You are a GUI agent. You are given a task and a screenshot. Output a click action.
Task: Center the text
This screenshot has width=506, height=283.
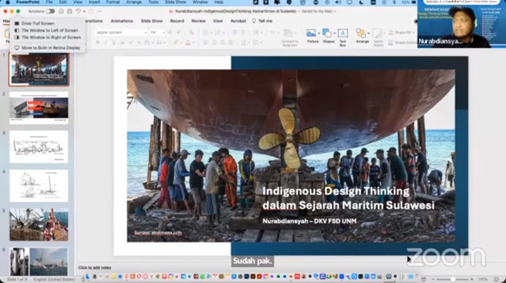coord(214,42)
